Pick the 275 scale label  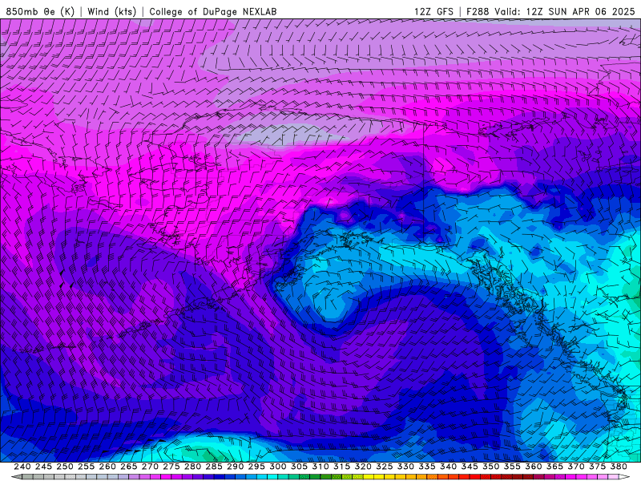(x=171, y=467)
